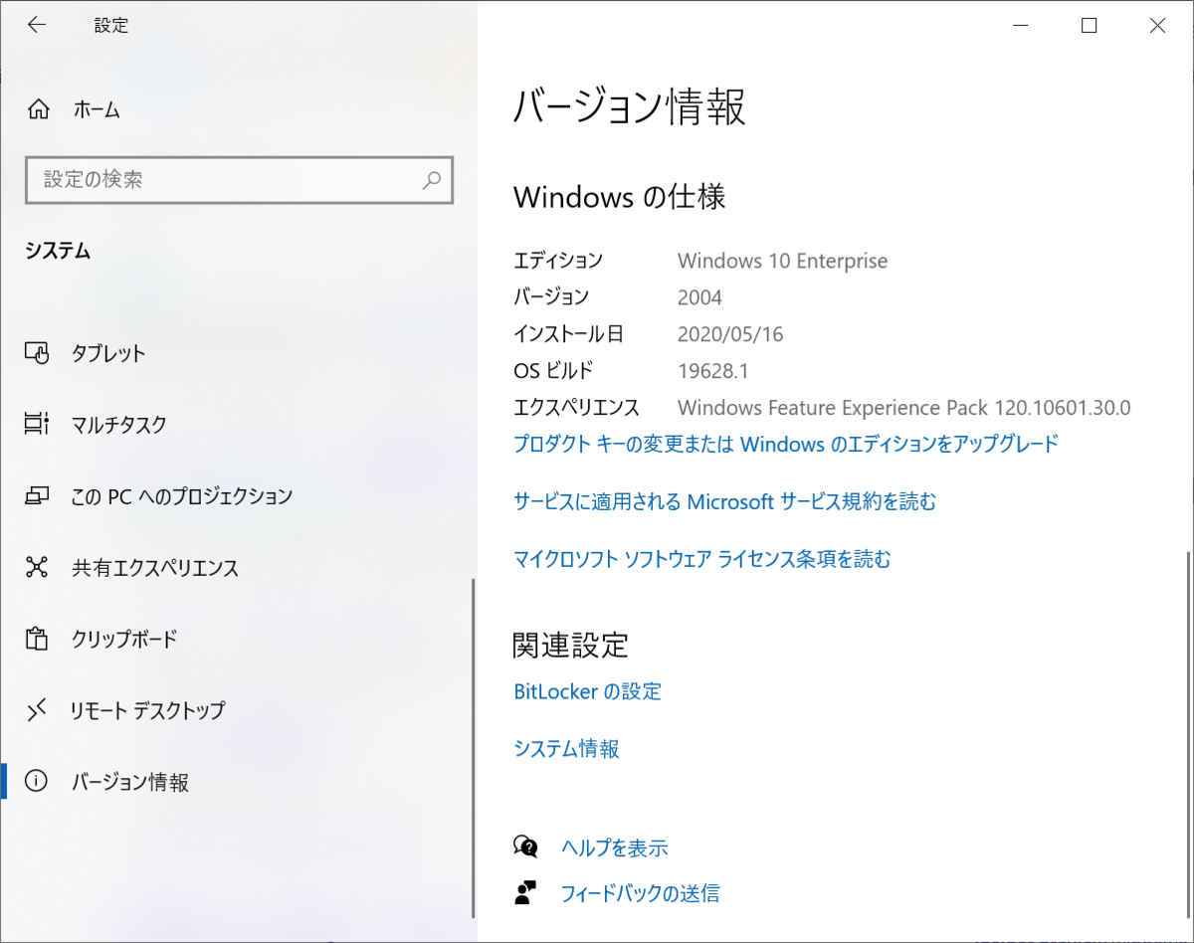The width and height of the screenshot is (1194, 943).
Task: Open マイクロソフト ソフトウェア ライセンス条項 link
Action: click(x=702, y=559)
